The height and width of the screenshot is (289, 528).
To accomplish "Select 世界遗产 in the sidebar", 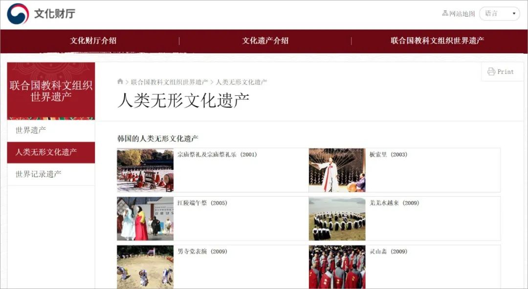I will pyautogui.click(x=52, y=131).
